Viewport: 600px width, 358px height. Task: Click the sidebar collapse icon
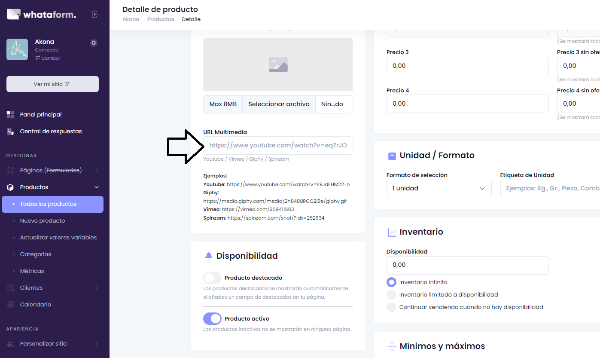[x=95, y=14]
